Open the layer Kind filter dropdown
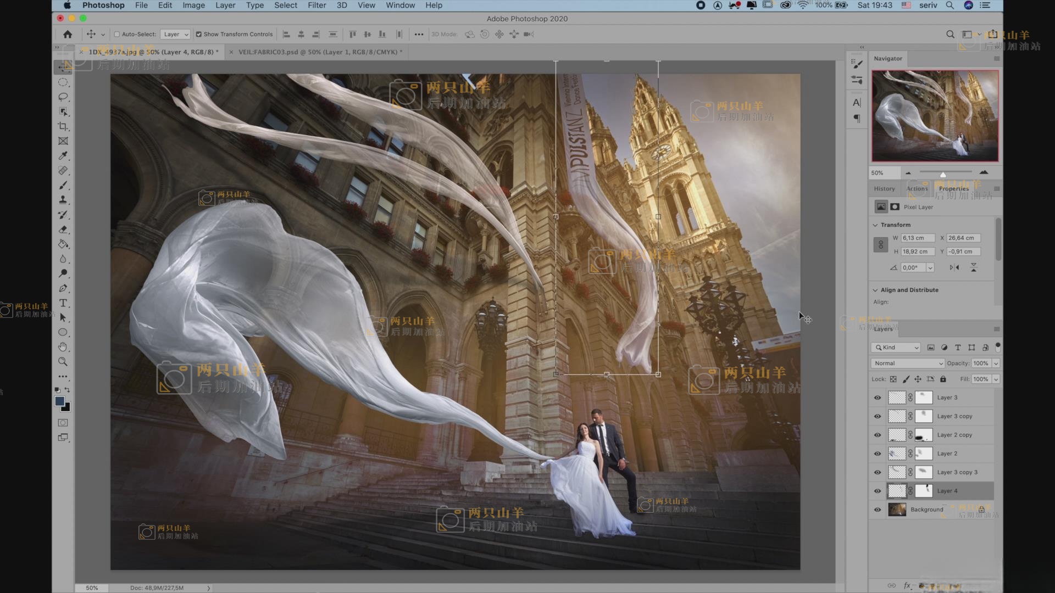Viewport: 1055px width, 593px height. [896, 348]
